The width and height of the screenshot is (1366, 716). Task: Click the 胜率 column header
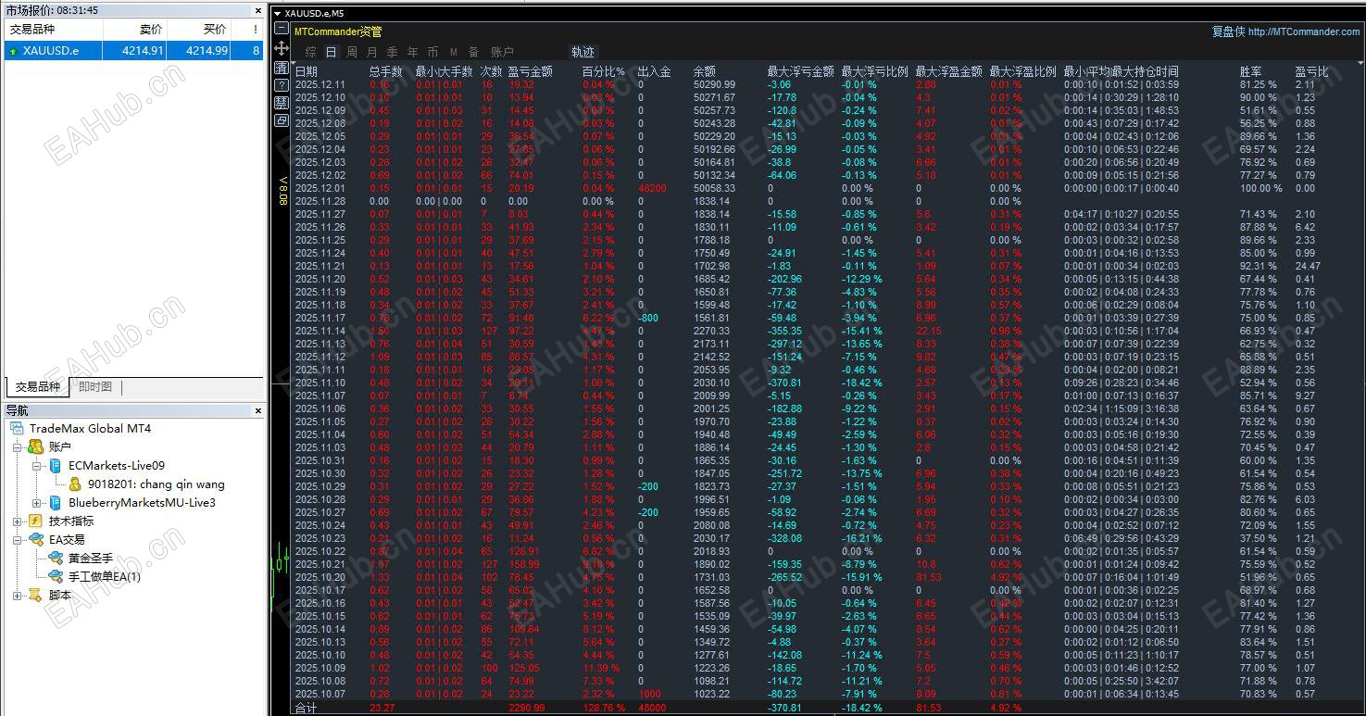tap(1250, 71)
